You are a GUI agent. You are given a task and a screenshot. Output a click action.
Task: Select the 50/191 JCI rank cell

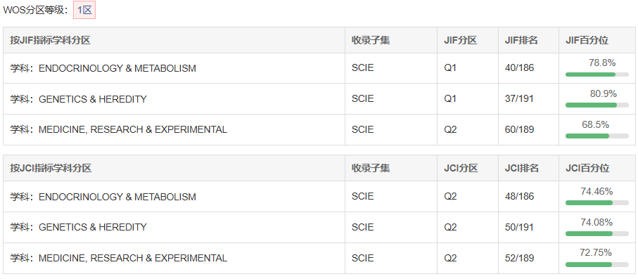(519, 227)
